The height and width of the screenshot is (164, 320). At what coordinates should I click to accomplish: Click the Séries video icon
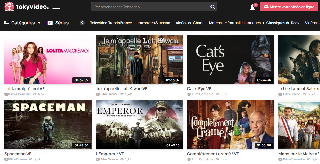click(50, 23)
